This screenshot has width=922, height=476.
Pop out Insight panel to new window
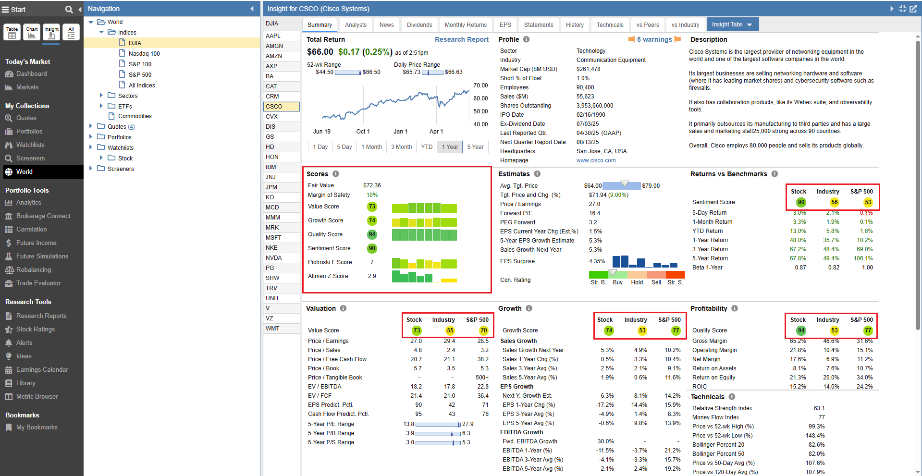[x=913, y=9]
